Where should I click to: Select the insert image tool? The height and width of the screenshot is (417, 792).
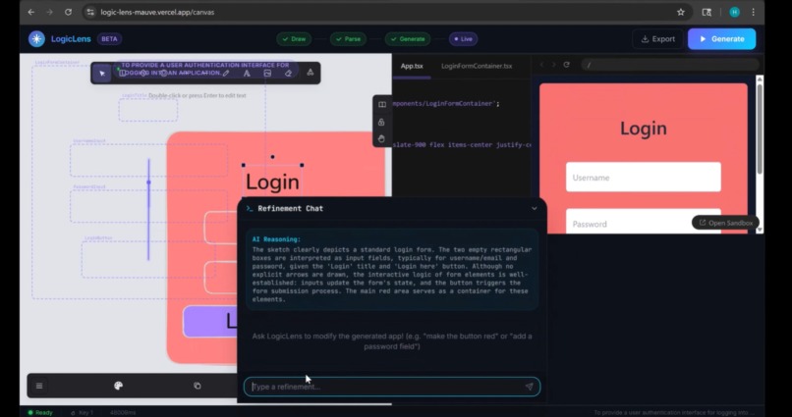click(267, 74)
